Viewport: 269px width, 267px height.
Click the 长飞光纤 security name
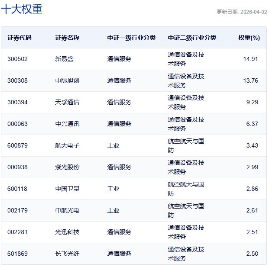(67, 254)
